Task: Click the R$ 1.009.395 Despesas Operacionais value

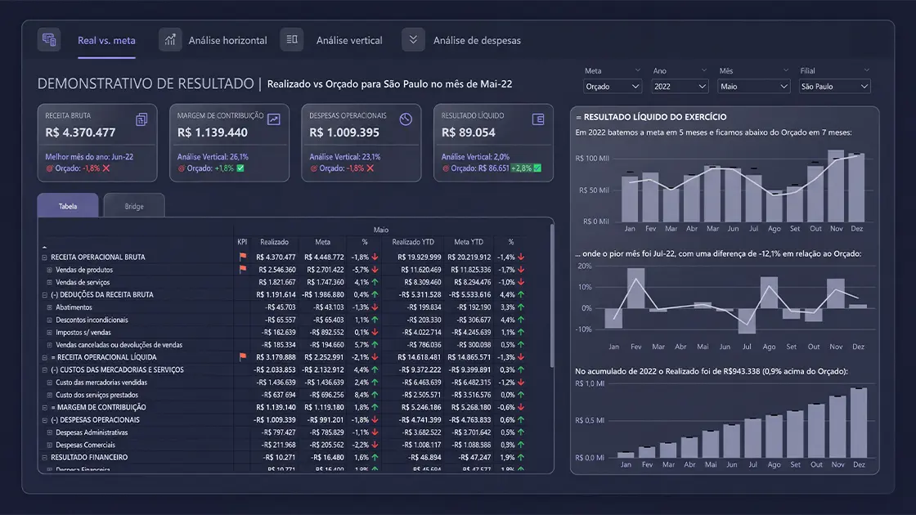Action: (x=344, y=132)
